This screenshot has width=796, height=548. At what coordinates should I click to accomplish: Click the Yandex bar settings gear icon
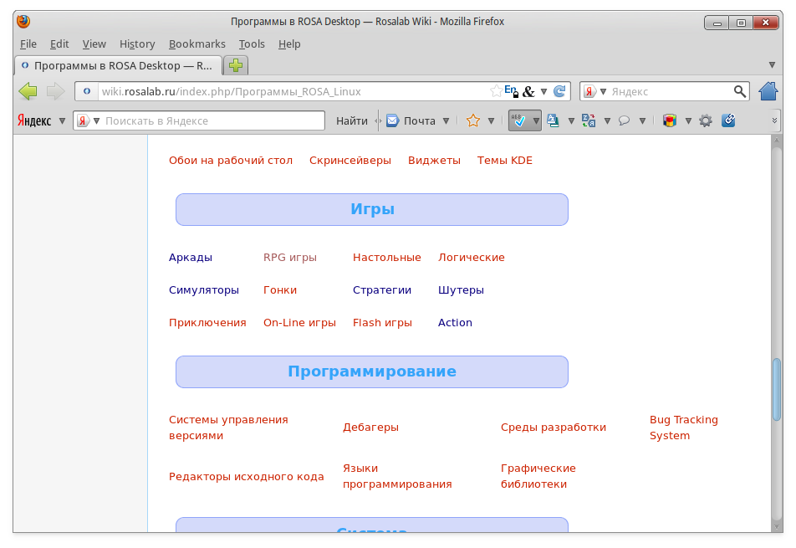706,120
